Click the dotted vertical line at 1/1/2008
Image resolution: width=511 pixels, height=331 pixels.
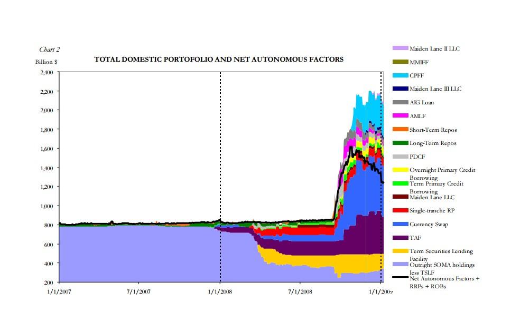(x=220, y=177)
